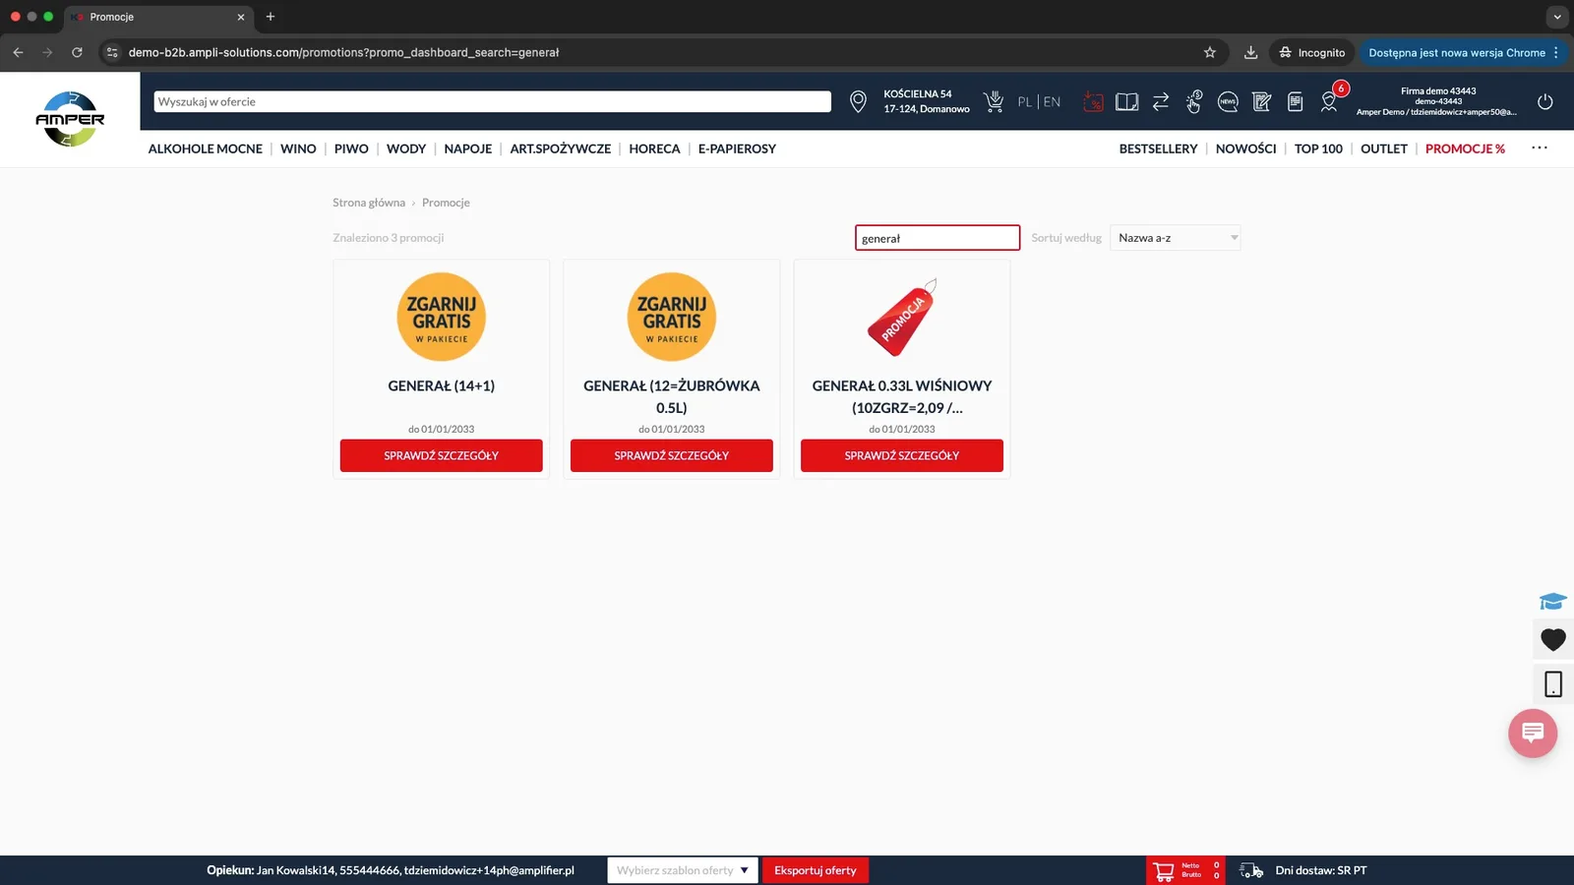1574x885 pixels.
Task: Open the account advisor icon with badge 6
Action: [x=1330, y=101]
